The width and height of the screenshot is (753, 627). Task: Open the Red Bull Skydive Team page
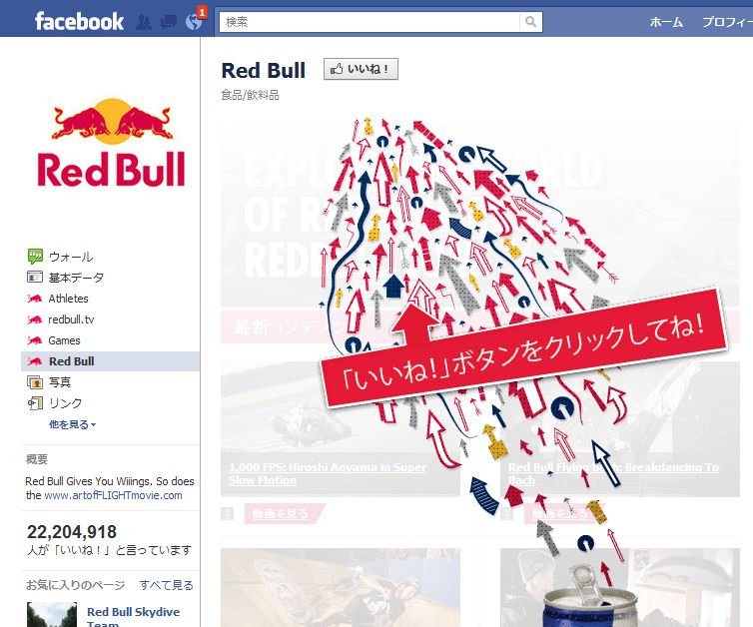click(134, 616)
